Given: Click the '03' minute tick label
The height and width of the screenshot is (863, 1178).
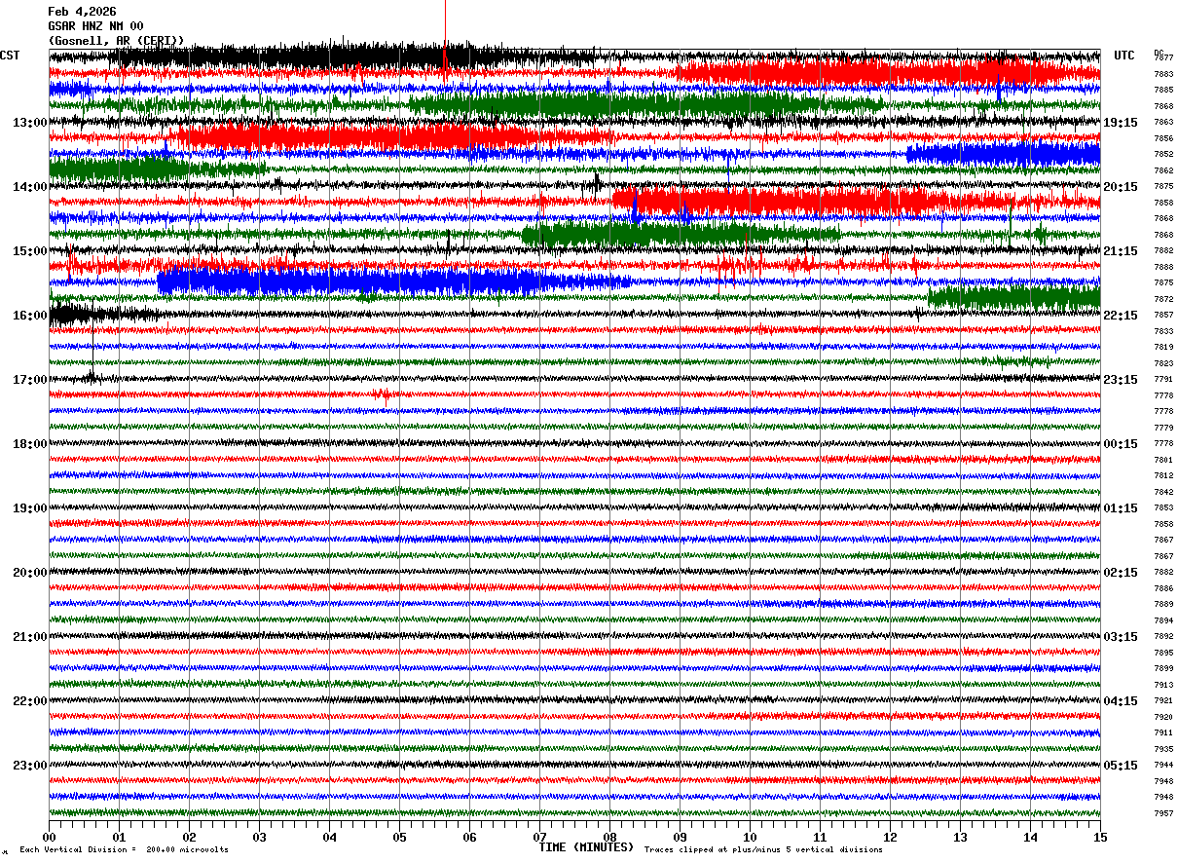Looking at the screenshot, I should pos(260,837).
